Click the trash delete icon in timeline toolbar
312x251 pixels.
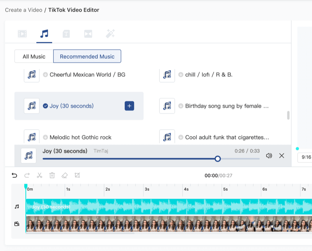pos(52,175)
